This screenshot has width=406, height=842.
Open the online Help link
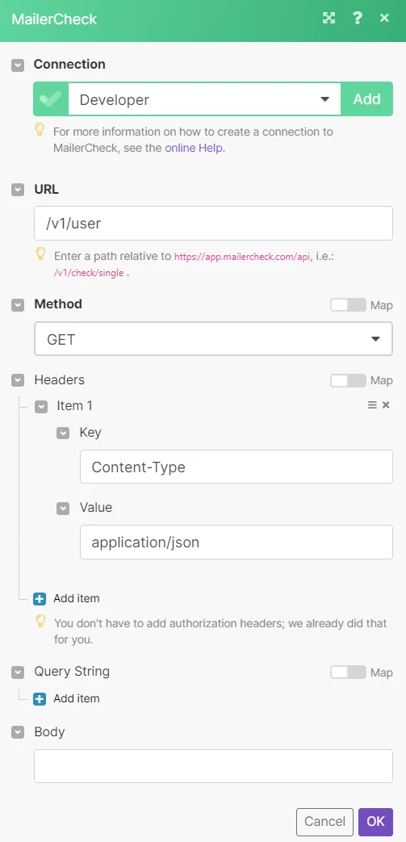point(195,148)
